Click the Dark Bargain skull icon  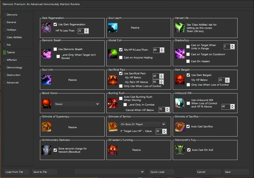[x=180, y=80]
